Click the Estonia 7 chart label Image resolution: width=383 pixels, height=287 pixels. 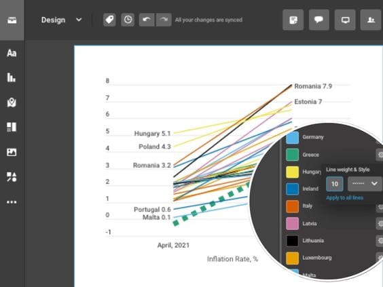(x=308, y=102)
